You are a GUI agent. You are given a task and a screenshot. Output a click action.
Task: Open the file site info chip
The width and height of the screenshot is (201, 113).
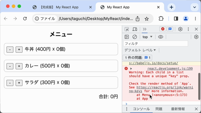[45, 19]
